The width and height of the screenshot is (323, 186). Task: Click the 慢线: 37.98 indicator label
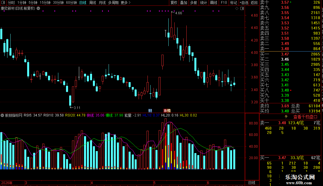[x=114, y=115]
